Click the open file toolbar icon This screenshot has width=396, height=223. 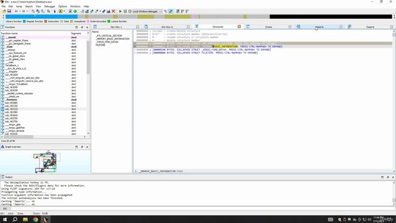click(x=4, y=11)
